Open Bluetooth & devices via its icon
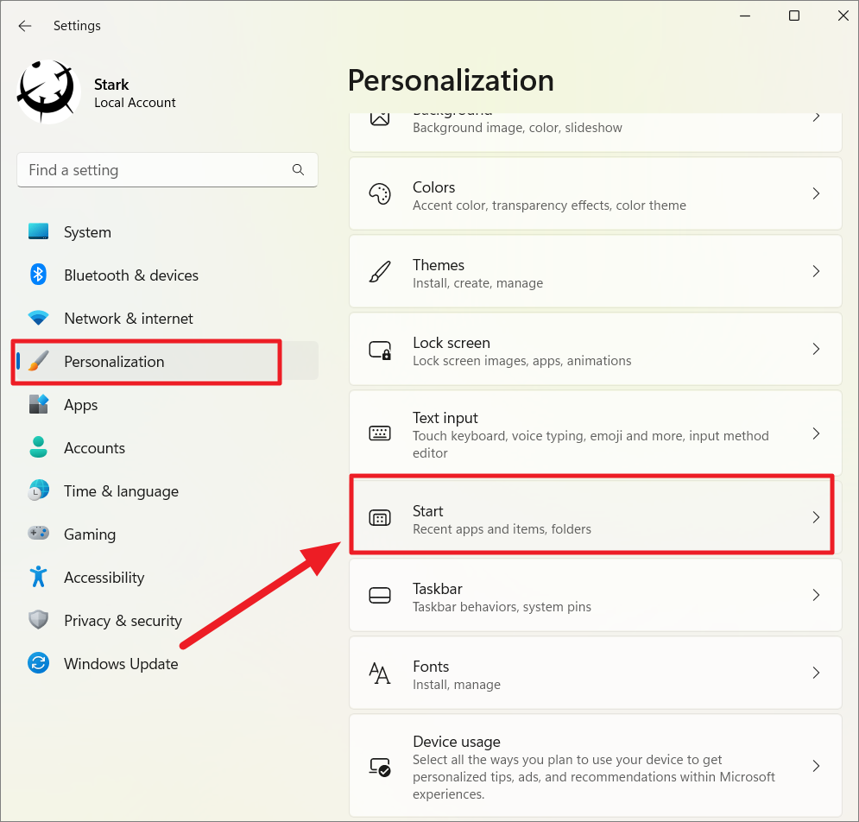 click(x=38, y=275)
